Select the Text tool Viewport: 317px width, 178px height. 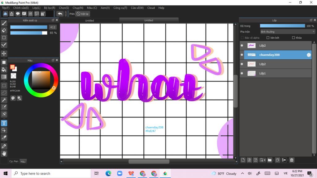(4, 123)
